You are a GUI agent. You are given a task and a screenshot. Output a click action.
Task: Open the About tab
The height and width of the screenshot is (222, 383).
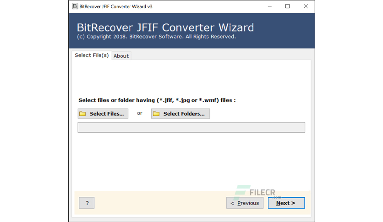tap(121, 56)
